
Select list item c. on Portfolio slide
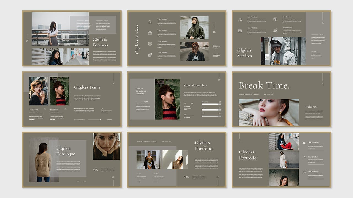pos(304,172)
